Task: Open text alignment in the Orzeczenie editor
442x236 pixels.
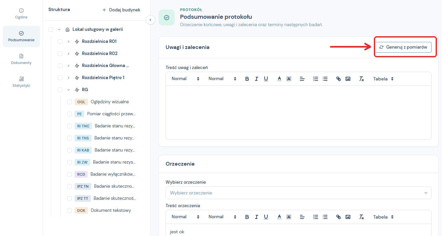Action: point(302,217)
